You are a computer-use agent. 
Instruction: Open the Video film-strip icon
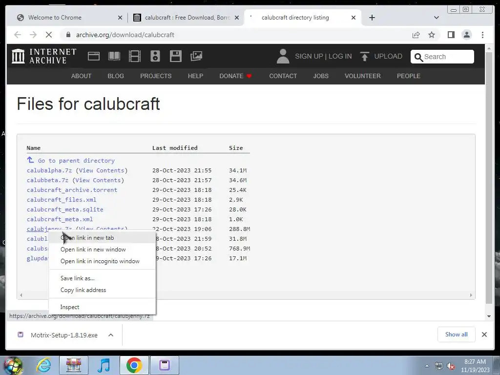tap(135, 56)
